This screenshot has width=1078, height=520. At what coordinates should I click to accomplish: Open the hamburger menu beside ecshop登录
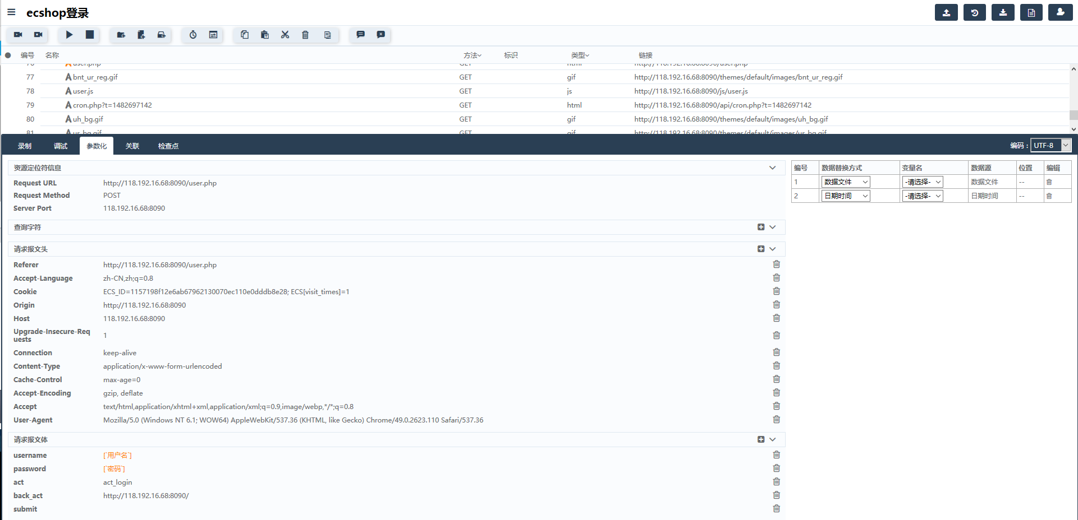pos(11,12)
